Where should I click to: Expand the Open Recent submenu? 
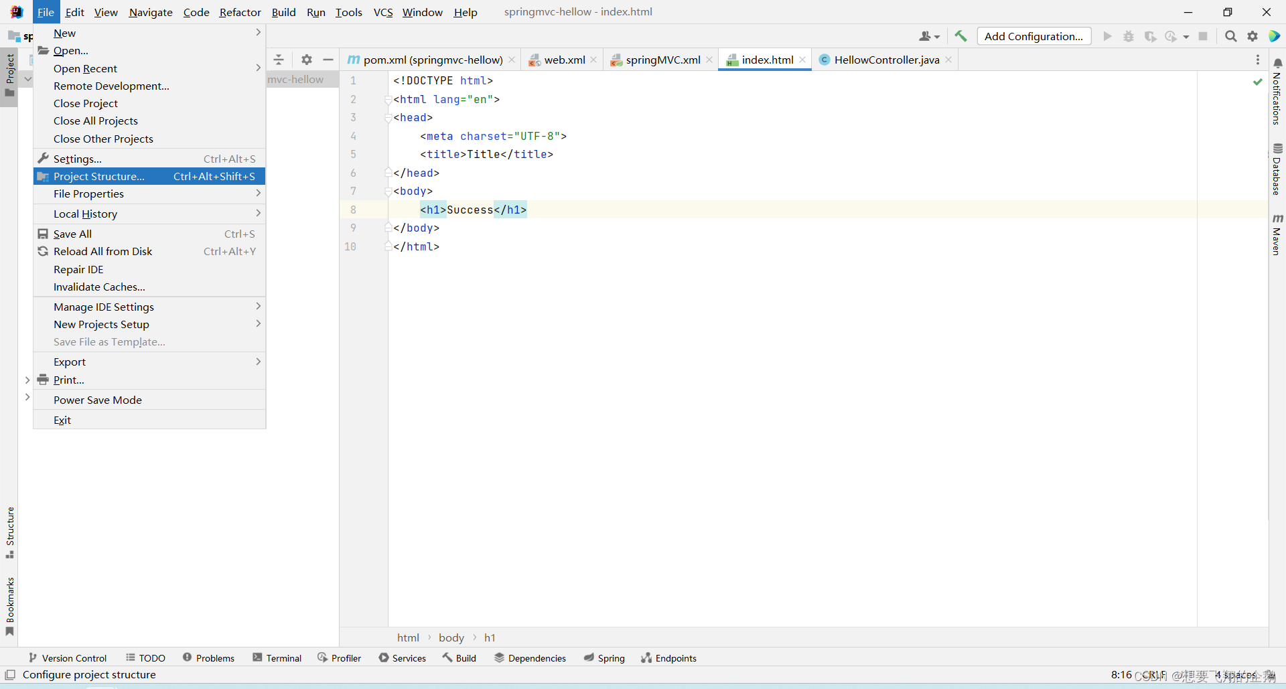coord(149,68)
